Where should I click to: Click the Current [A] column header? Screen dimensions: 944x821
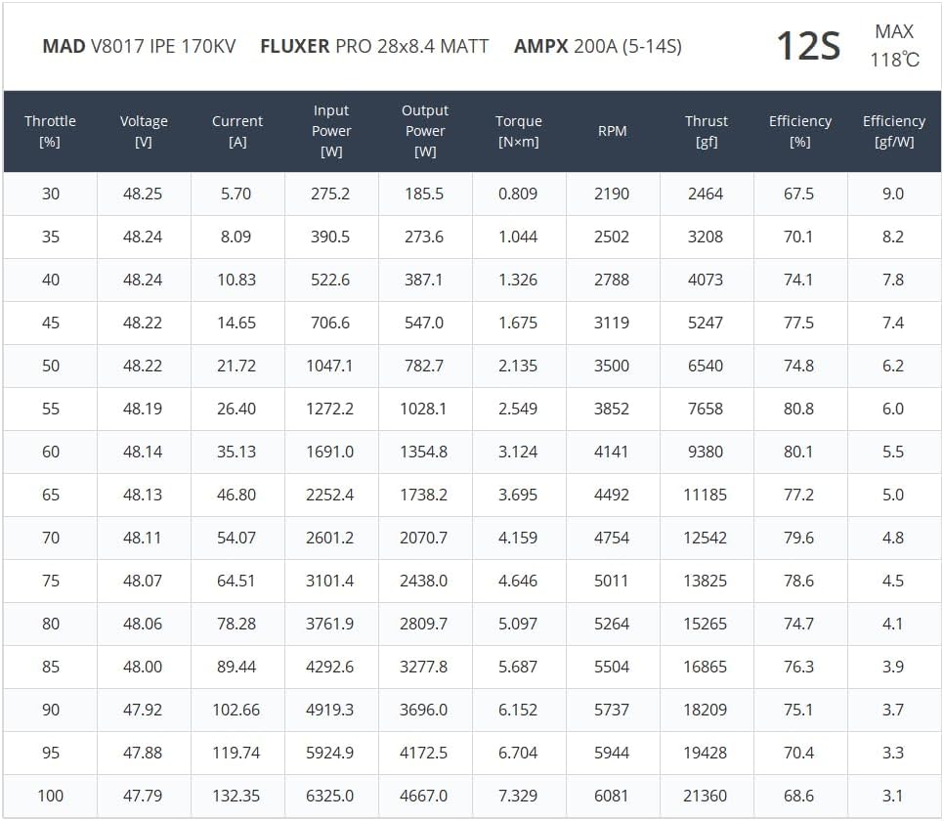point(237,131)
